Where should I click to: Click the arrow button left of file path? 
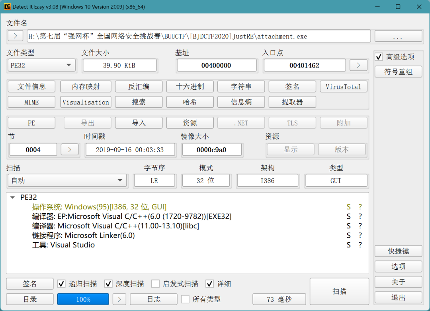pos(16,36)
